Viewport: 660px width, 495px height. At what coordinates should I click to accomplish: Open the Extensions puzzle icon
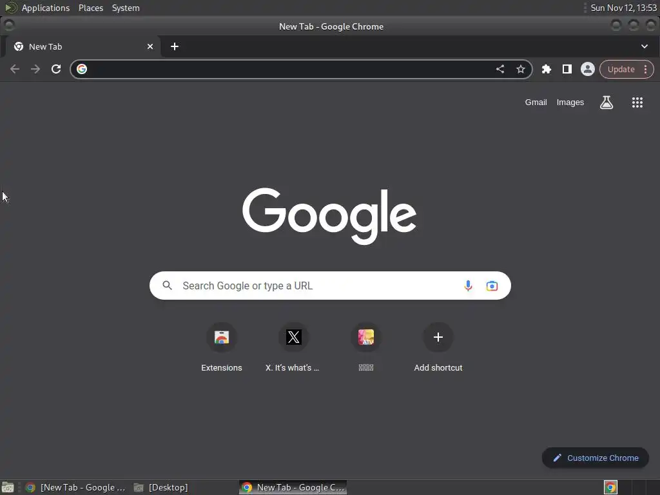pyautogui.click(x=547, y=69)
